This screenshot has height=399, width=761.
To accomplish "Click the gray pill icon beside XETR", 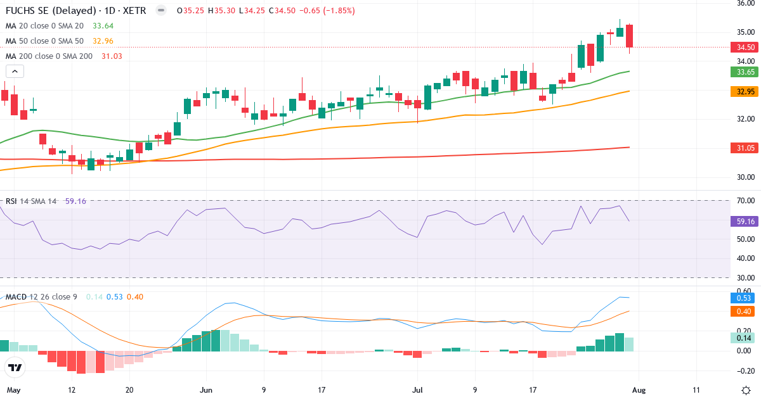I will pos(161,11).
